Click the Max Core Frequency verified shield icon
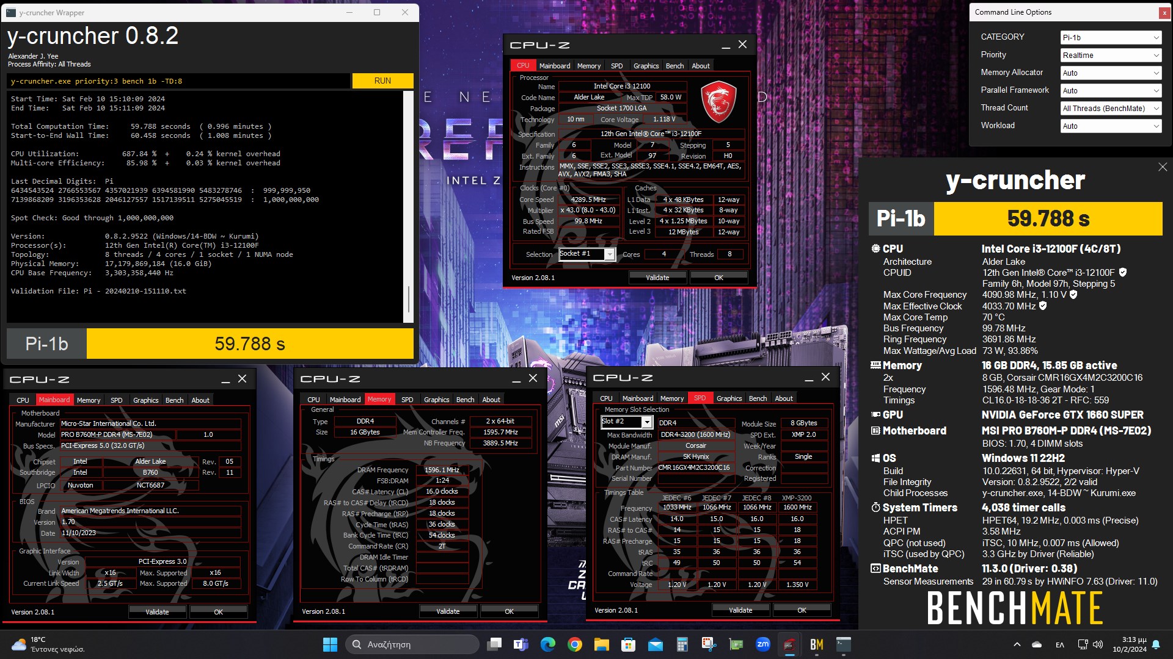This screenshot has height=659, width=1173. (x=1073, y=294)
